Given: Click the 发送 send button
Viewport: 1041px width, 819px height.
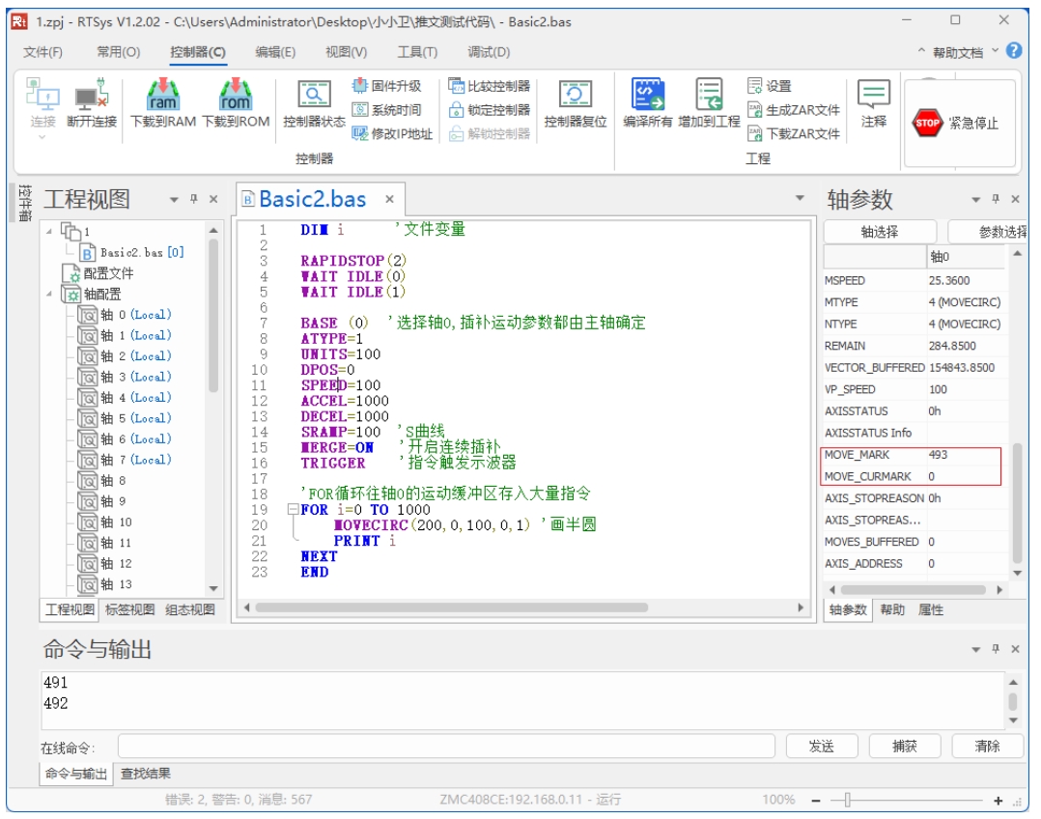Looking at the screenshot, I should coord(822,746).
